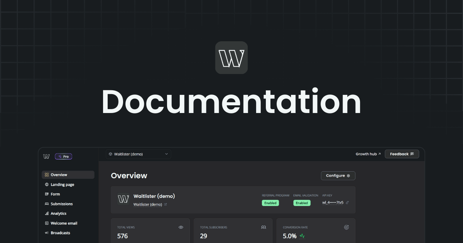The height and width of the screenshot is (243, 463).
Task: Click the arrow icon next to Growth hub
Action: pos(380,154)
